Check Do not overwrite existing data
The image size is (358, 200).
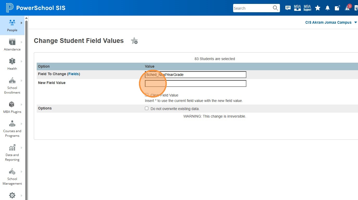coord(147,108)
